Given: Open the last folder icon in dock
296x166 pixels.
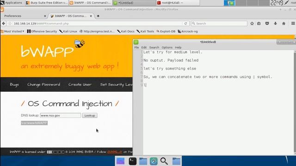Looking at the screenshot, I should [x=176, y=161].
